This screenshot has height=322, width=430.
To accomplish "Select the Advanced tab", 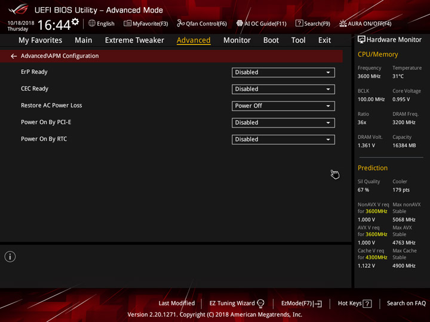I will (193, 41).
